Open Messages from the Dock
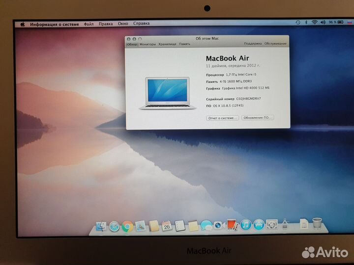The height and width of the screenshot is (265, 354). pos(206,225)
